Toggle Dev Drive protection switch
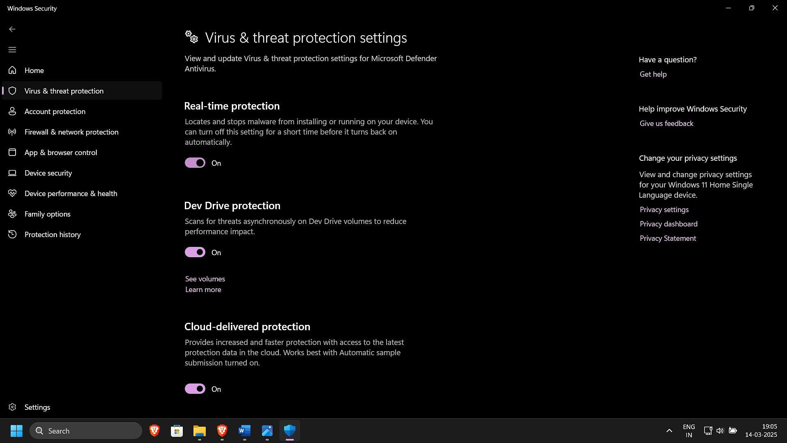 pos(195,252)
